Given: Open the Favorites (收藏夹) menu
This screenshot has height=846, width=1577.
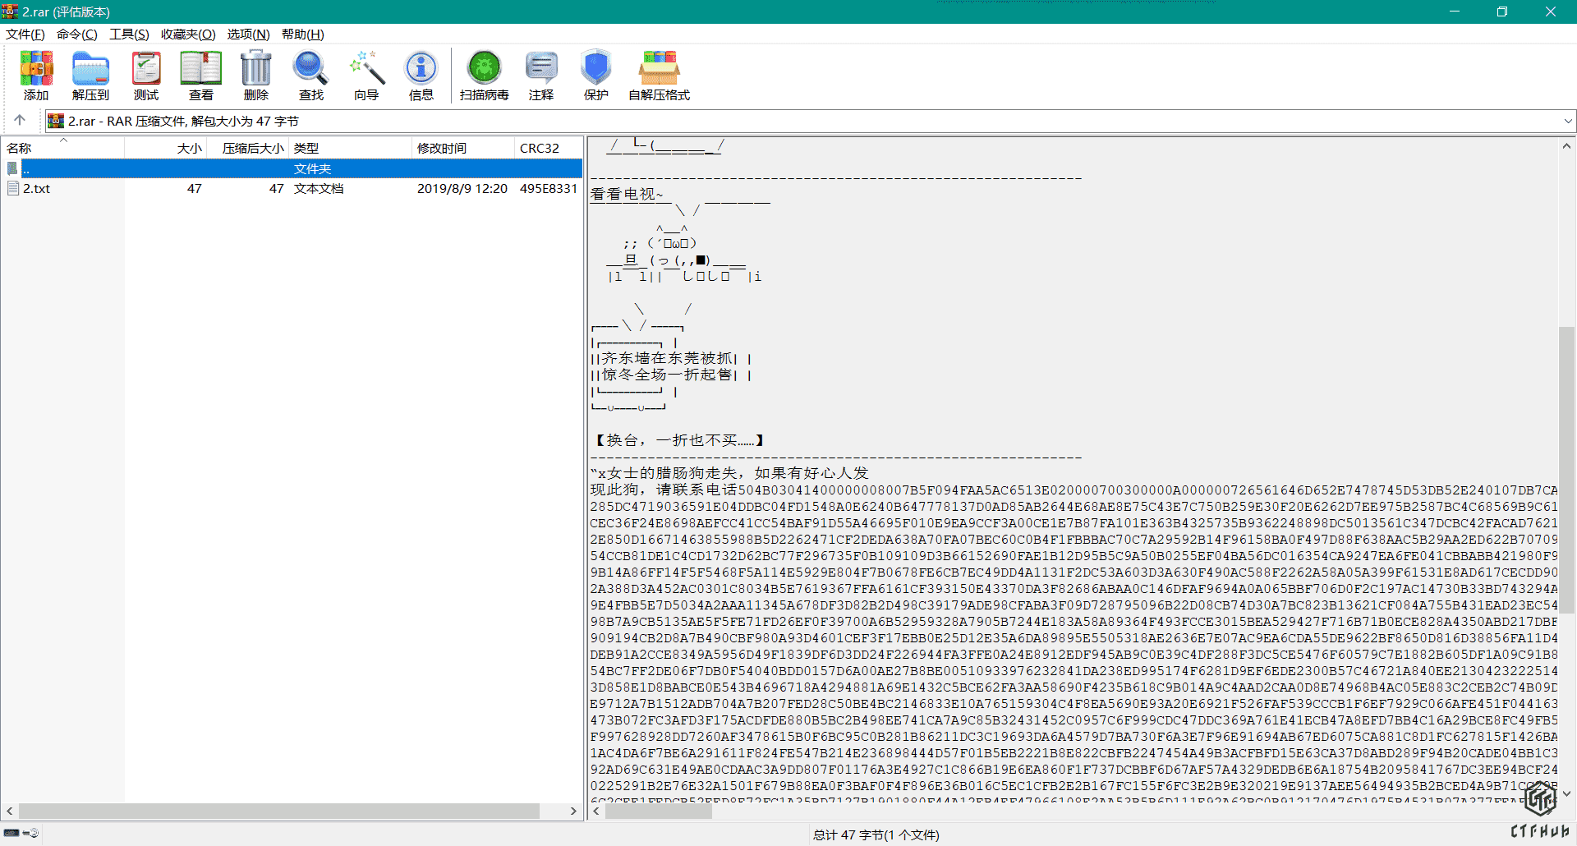Looking at the screenshot, I should [187, 34].
